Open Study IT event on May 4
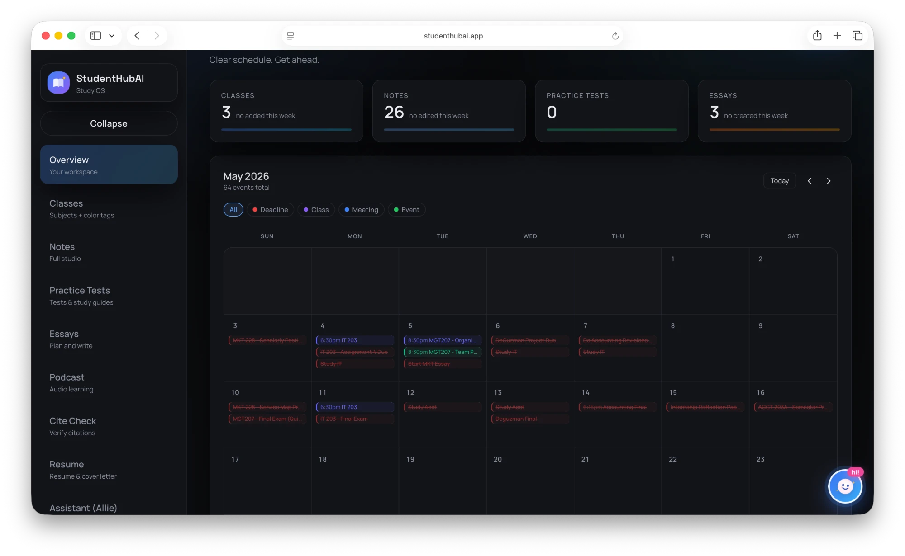 355,364
